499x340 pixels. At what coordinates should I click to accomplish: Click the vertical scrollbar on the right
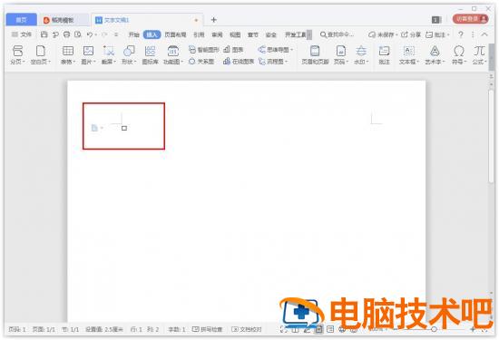click(x=492, y=136)
